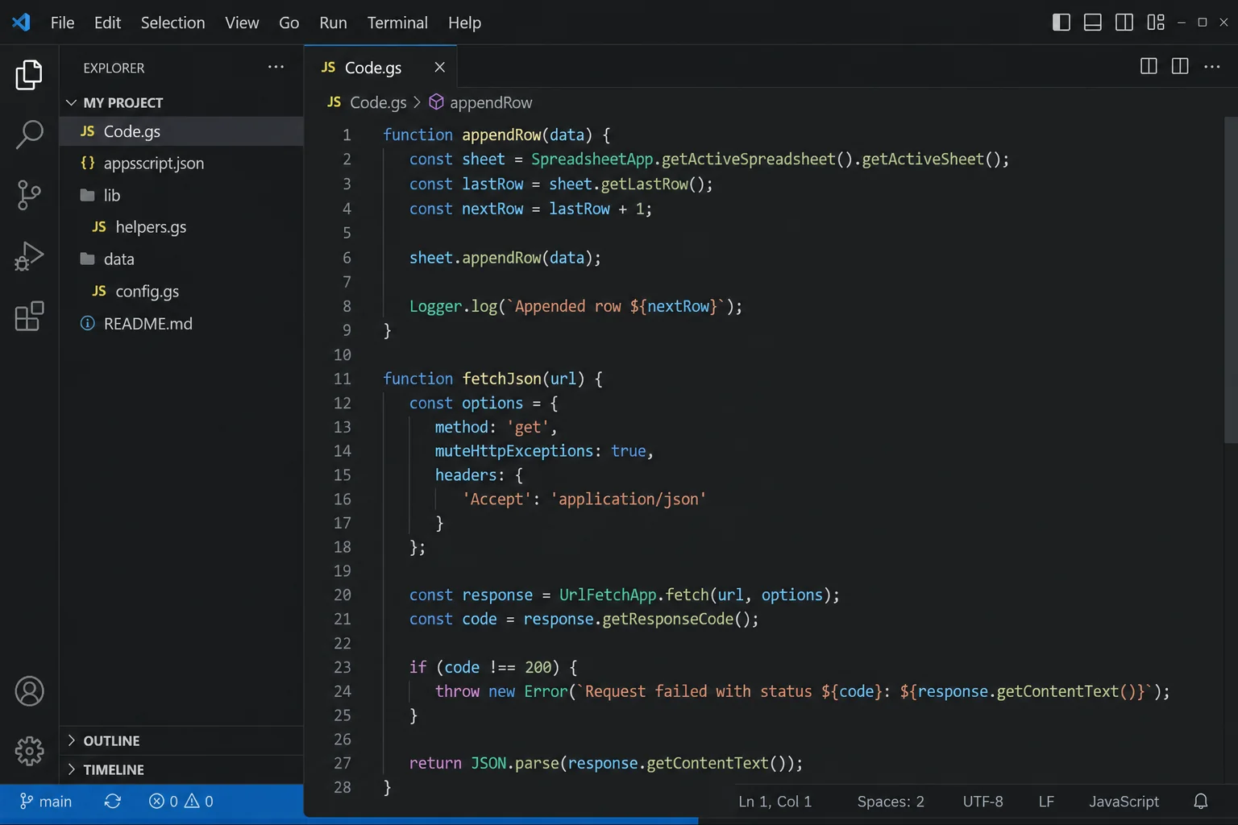Viewport: 1238px width, 825px height.
Task: Open the View menu
Action: (242, 23)
